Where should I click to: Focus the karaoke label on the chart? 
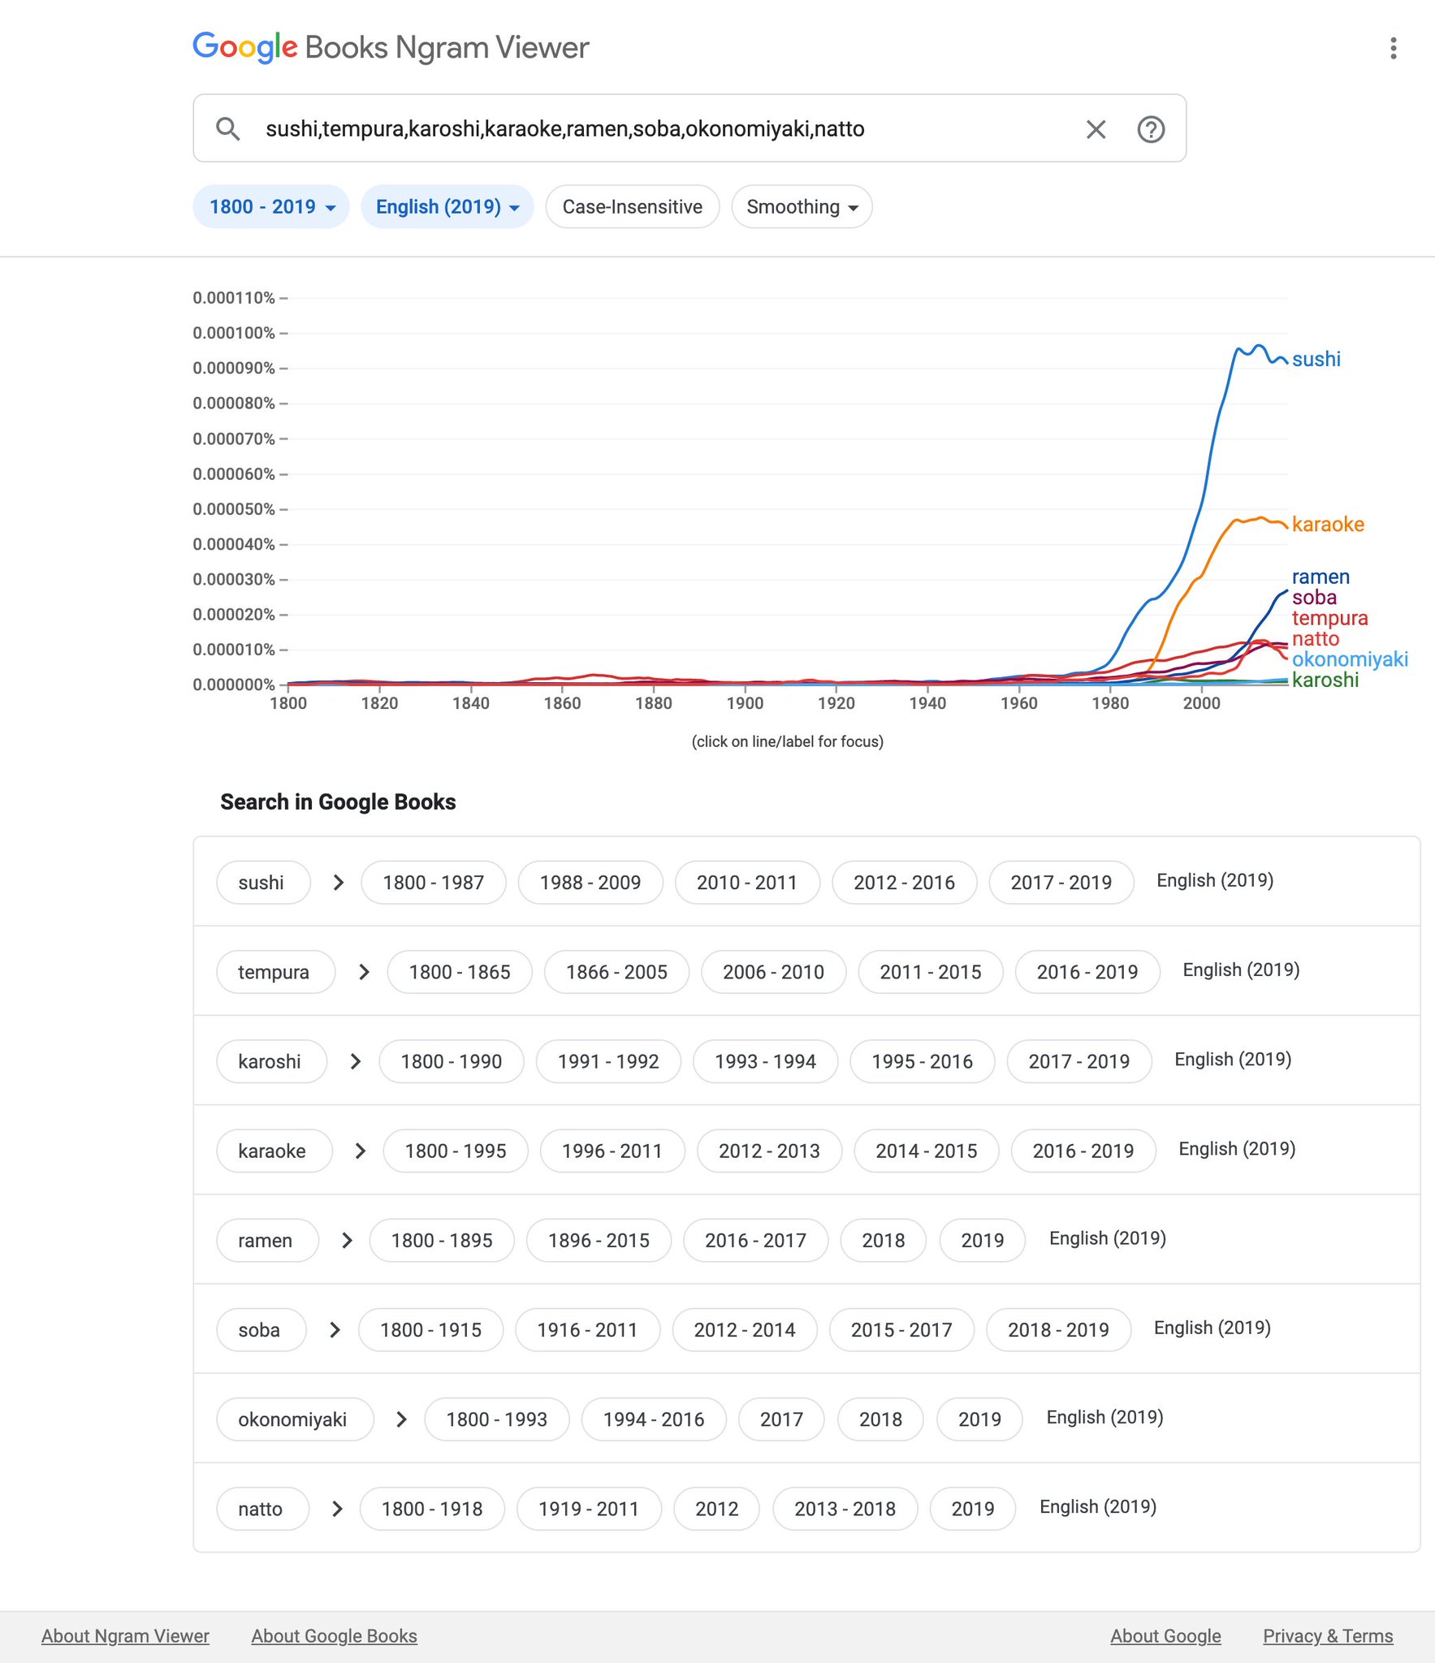tap(1328, 524)
